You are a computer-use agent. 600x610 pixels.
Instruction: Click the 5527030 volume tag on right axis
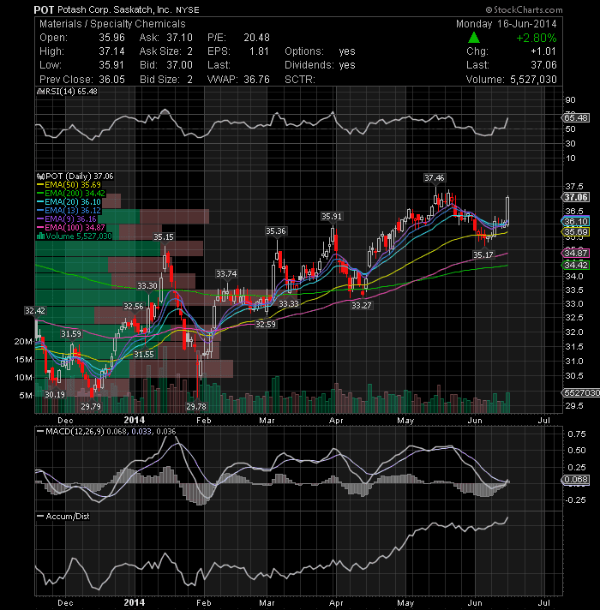click(x=581, y=393)
